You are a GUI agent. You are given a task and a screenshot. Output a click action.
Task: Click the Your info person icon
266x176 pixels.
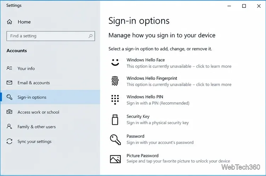point(9,68)
